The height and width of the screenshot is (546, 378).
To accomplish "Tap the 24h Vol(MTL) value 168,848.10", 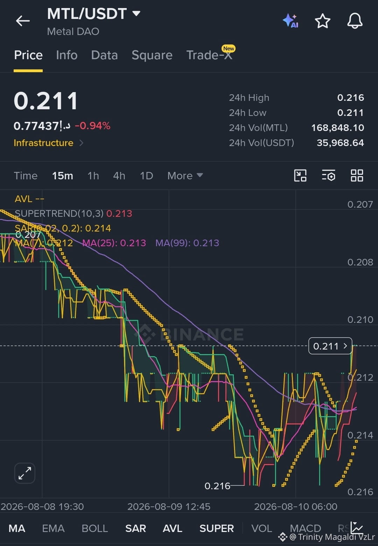I will click(338, 128).
